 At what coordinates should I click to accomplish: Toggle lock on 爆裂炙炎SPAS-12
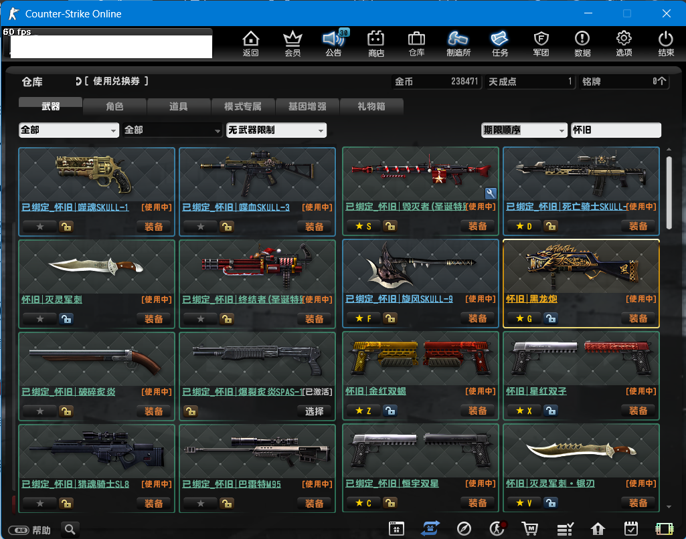pos(190,411)
